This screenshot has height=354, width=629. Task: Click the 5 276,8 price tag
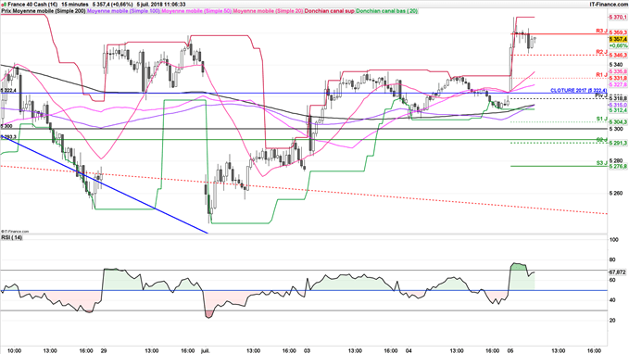click(x=618, y=167)
